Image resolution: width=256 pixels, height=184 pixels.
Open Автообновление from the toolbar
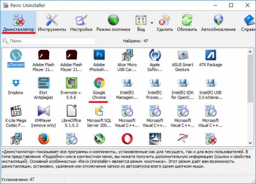[x=218, y=23]
